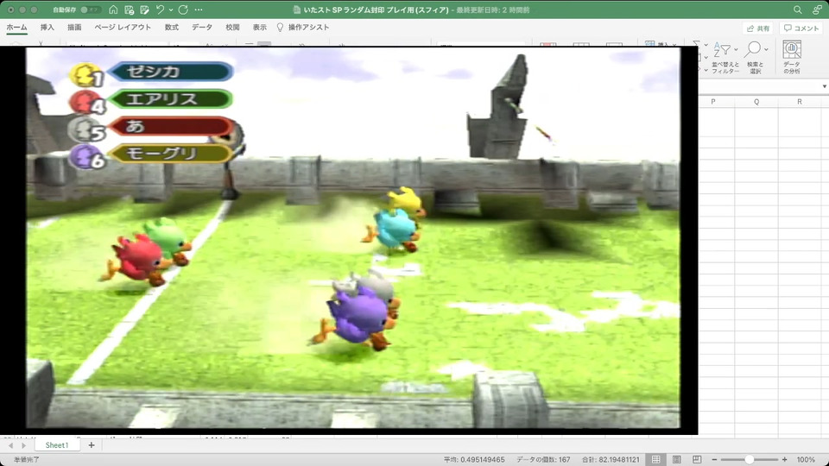Open the 表示 ribbon tab
829x466 pixels.
[x=260, y=27]
